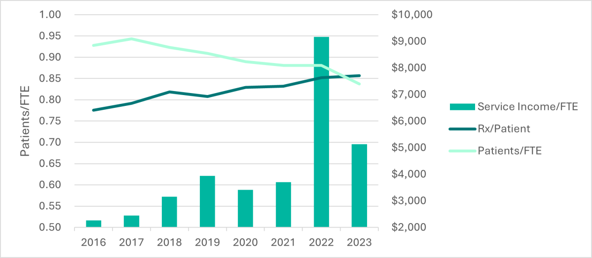Click the 2023 year label on horizontal axis

tap(359, 242)
